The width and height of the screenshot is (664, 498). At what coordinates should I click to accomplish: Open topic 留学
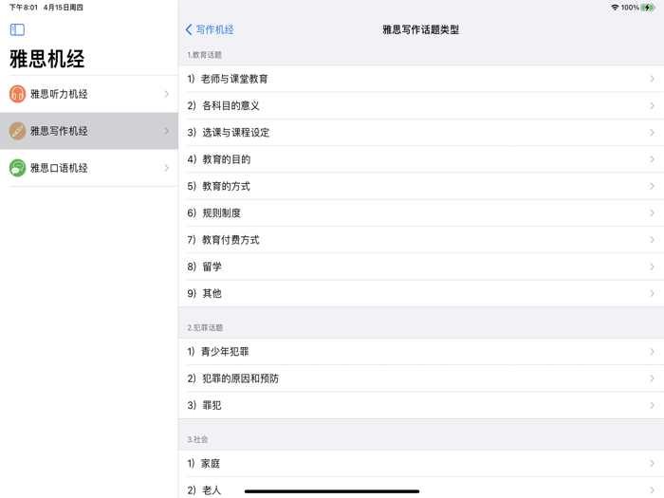421,267
